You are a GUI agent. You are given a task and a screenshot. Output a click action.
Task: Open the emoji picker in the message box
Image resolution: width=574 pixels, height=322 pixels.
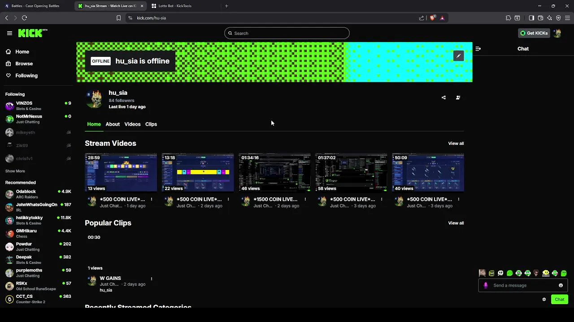561,285
